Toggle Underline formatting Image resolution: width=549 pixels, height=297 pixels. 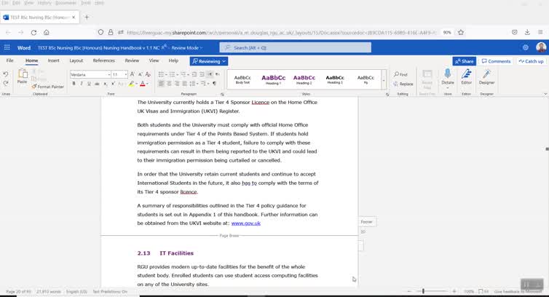coord(88,84)
